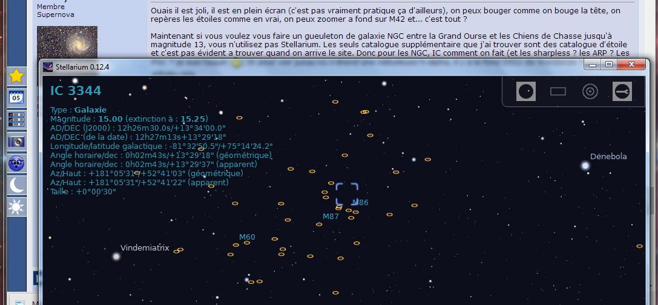Click forum post text starting 'Ouais il est joli'
The image size is (658, 305).
coord(385,15)
